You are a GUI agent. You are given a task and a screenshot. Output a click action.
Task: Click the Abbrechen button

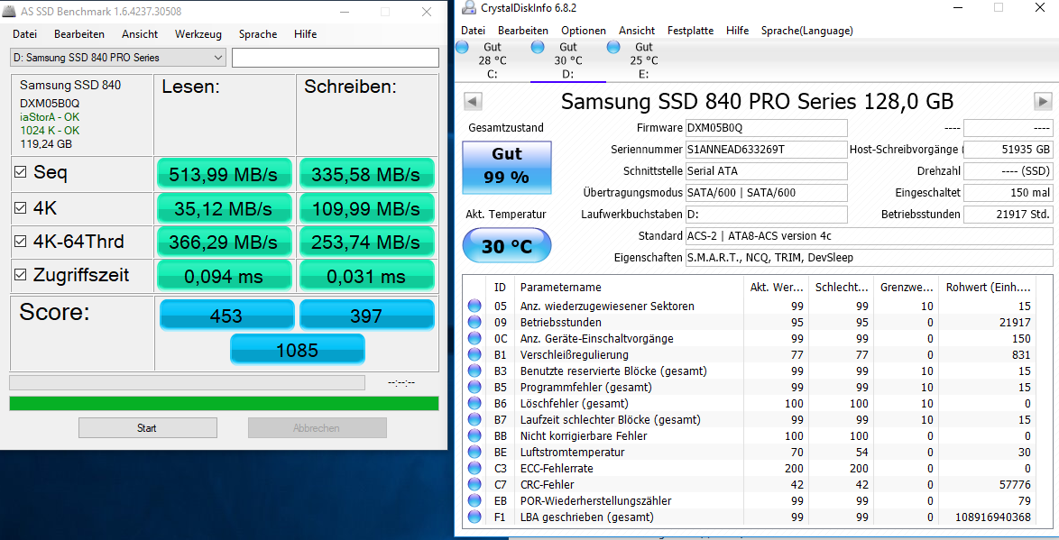pos(317,428)
